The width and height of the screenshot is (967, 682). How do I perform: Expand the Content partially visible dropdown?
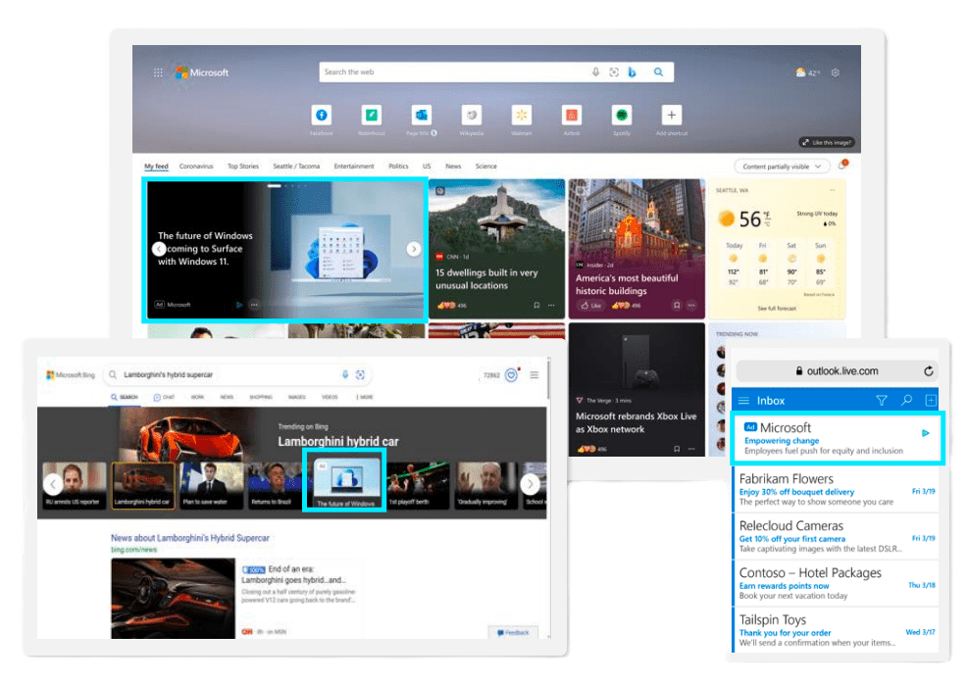(x=782, y=167)
